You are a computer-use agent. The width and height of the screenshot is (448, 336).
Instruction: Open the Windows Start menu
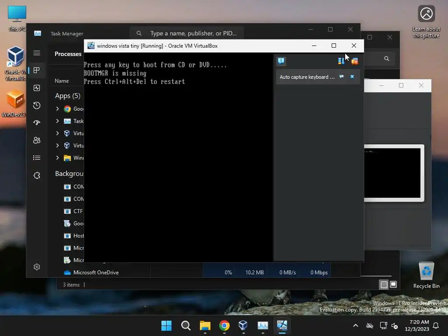point(166,325)
